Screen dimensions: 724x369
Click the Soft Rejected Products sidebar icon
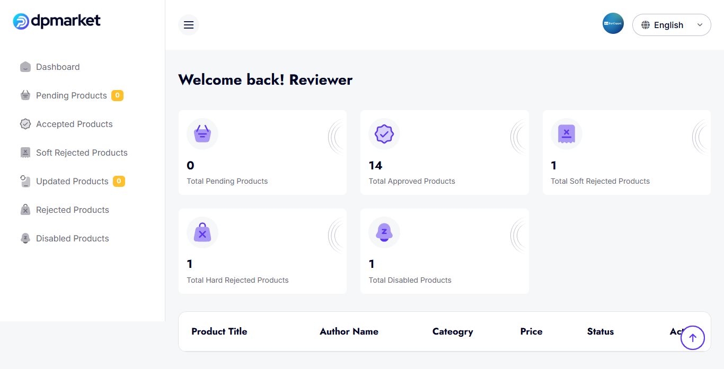[25, 152]
